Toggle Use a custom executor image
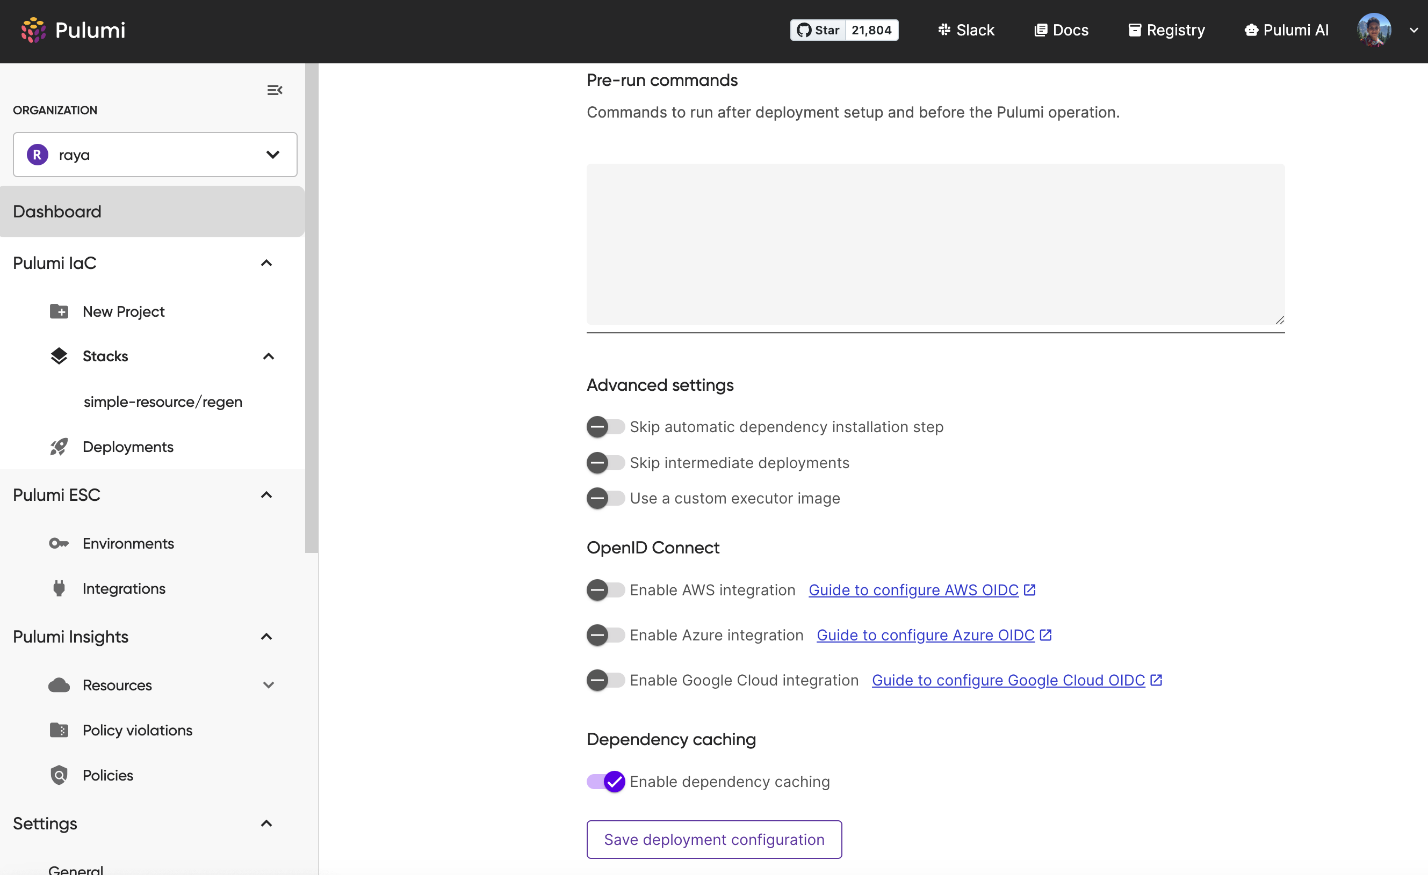The image size is (1428, 875). coord(605,498)
